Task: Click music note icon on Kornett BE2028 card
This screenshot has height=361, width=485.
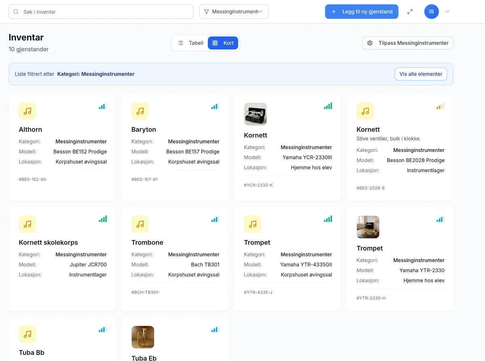Action: coord(365,111)
